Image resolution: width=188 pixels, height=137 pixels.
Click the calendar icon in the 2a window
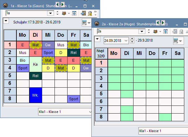tap(176, 41)
